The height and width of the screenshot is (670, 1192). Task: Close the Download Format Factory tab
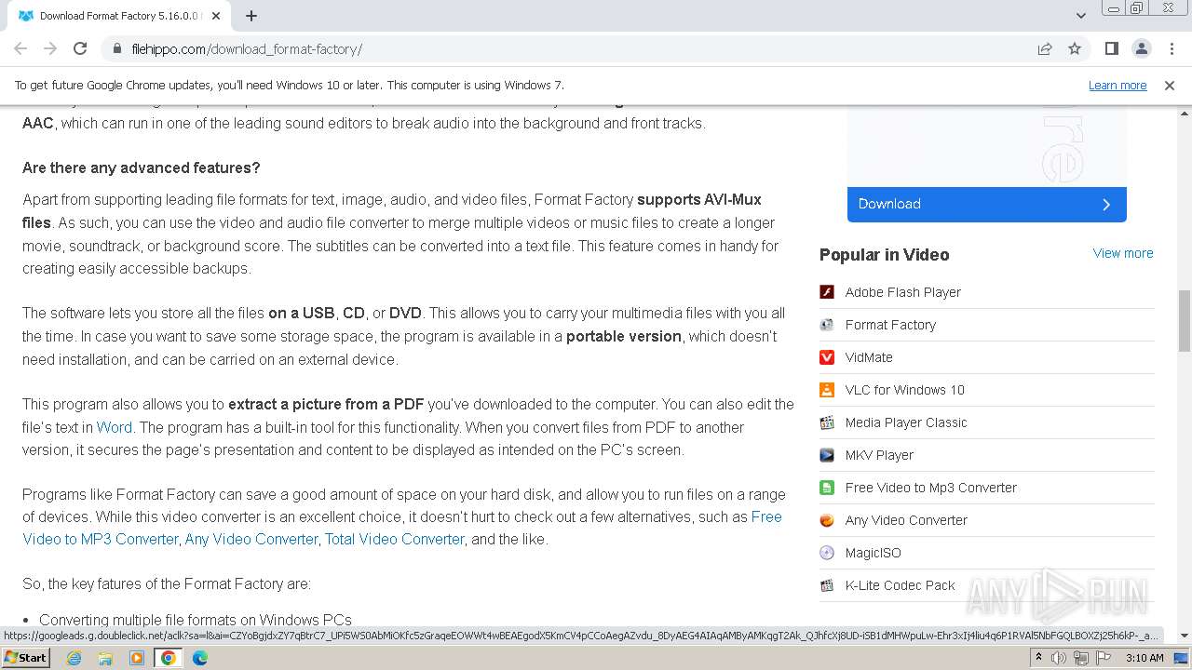point(216,16)
